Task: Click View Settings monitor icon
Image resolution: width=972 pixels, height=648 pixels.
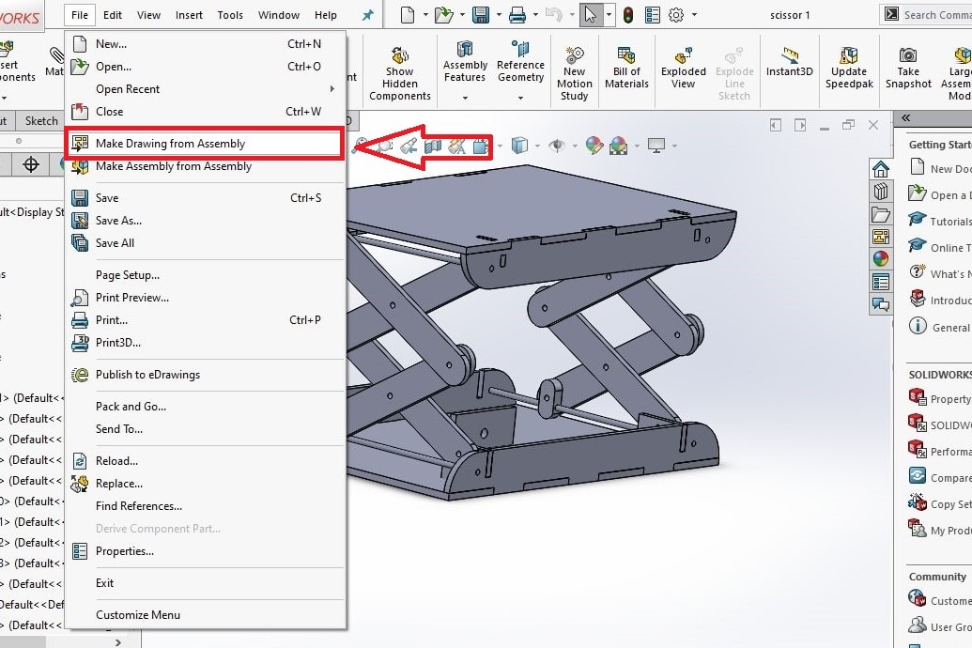Action: 656,146
